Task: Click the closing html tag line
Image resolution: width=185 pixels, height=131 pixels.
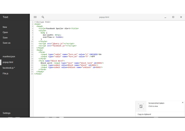Action: coord(38,74)
